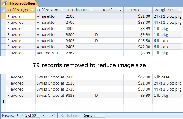Click the Banana Nut coffee name cell

coord(50,53)
